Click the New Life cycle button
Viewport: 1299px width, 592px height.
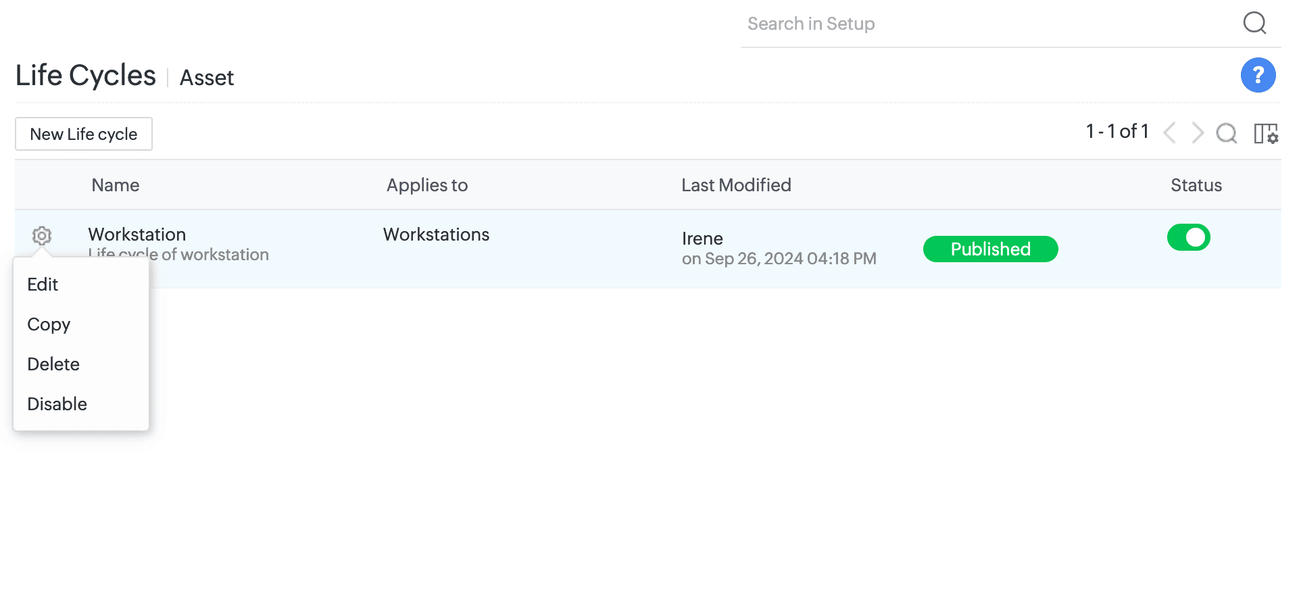pos(84,134)
